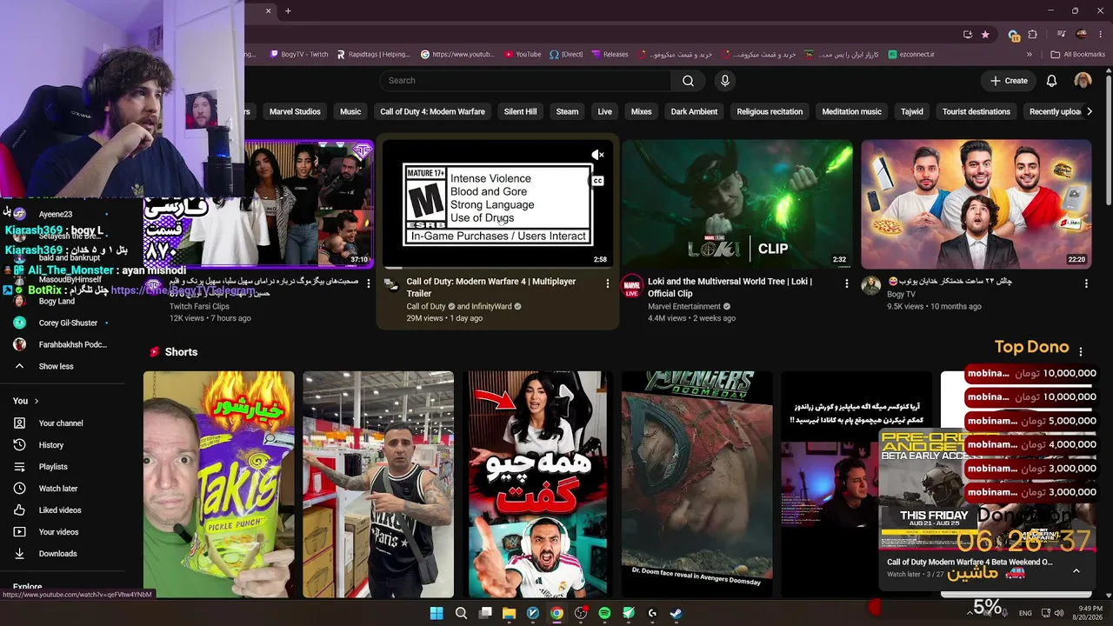Open the Releases bookmark
This screenshot has width=1113, height=626.
[x=610, y=54]
